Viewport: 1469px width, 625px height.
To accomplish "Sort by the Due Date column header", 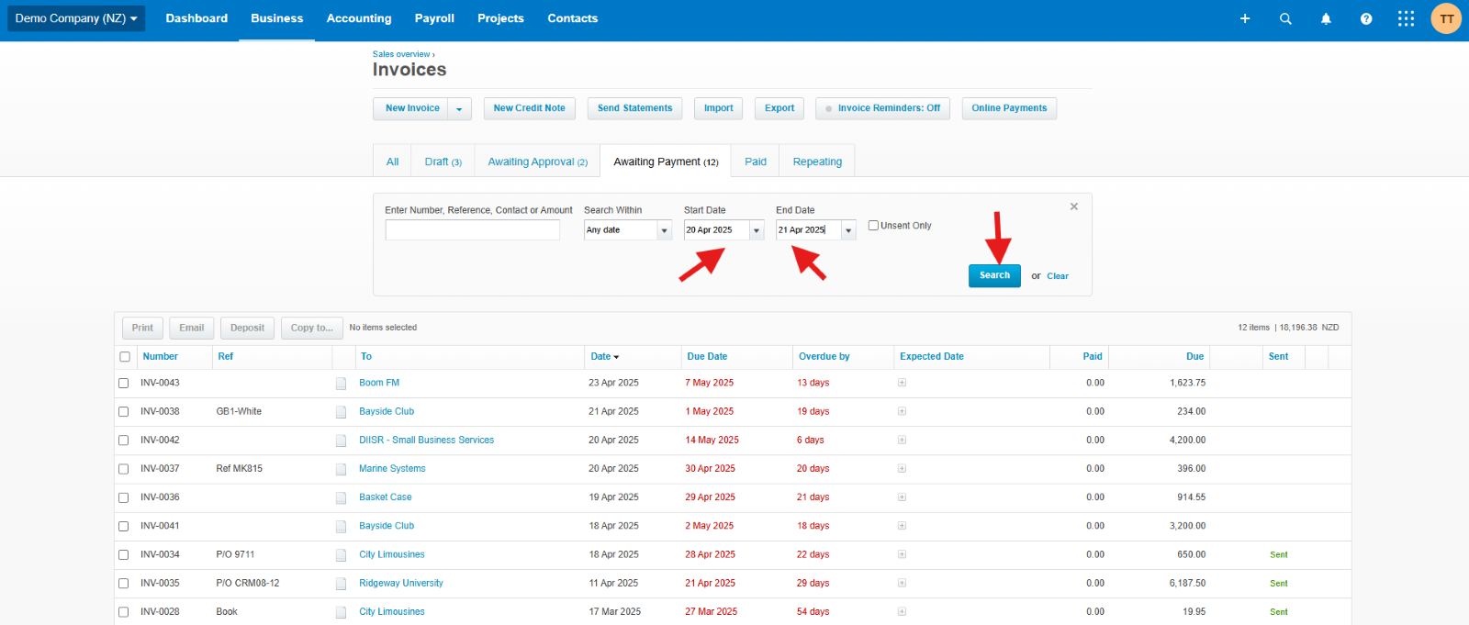I will (x=707, y=356).
